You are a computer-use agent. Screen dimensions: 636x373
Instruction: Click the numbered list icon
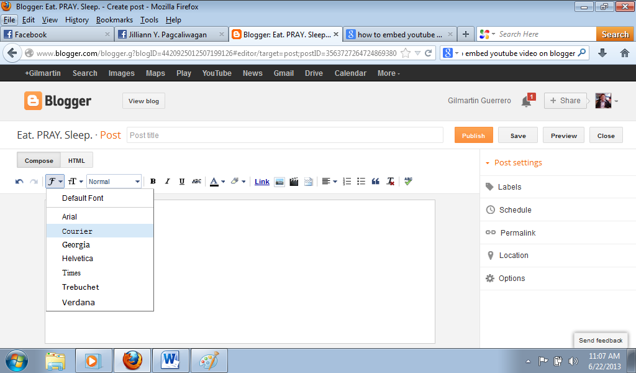tap(347, 182)
